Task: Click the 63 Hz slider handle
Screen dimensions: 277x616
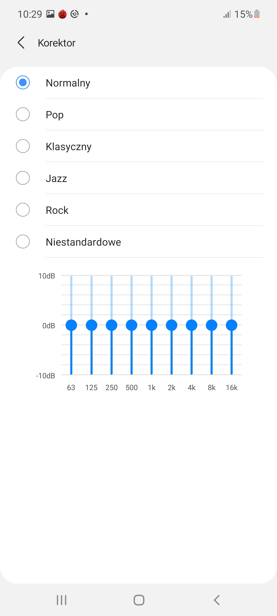Action: [71, 325]
